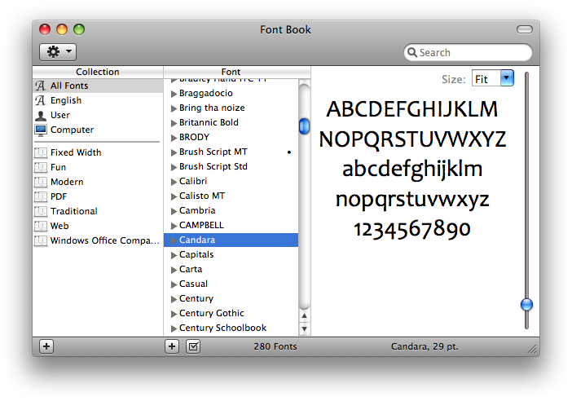Select the Calibri font name
Screen dimensions: 572x401
click(193, 181)
